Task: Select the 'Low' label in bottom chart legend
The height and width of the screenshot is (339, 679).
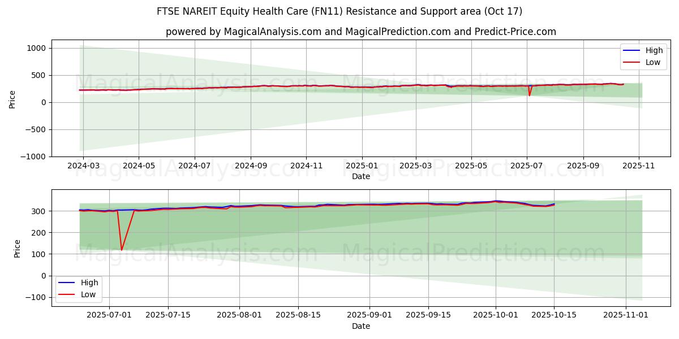Action: point(88,294)
